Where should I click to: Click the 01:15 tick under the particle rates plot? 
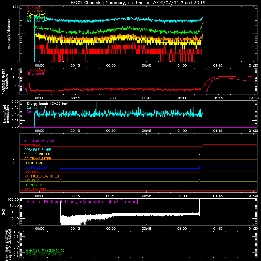[218, 98]
